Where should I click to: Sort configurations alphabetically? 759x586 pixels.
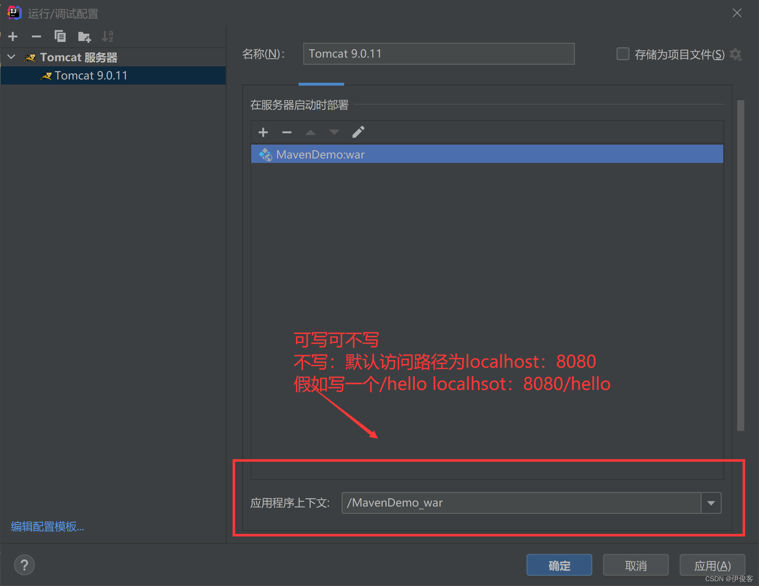click(x=108, y=36)
